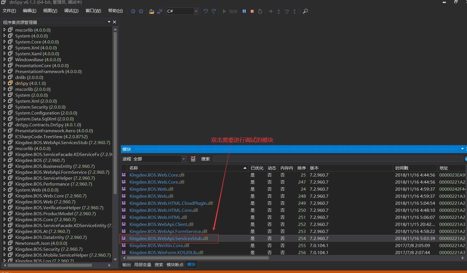Screen dimensions: 467x273
Task: Sort modules by the Optimized column header
Action: tap(257, 168)
